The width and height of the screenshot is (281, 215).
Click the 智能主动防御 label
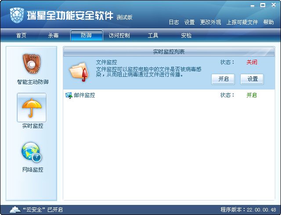tap(33, 82)
